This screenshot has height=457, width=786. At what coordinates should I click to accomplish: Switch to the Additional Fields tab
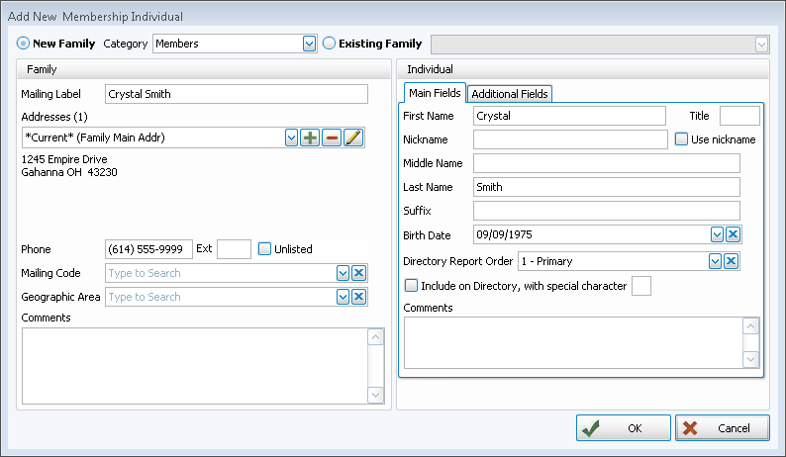pyautogui.click(x=510, y=94)
